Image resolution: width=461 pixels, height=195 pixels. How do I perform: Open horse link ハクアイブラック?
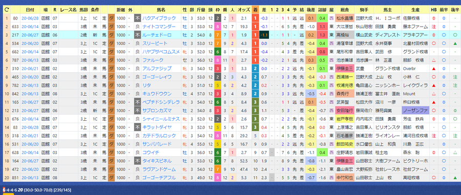pyautogui.click(x=159, y=18)
